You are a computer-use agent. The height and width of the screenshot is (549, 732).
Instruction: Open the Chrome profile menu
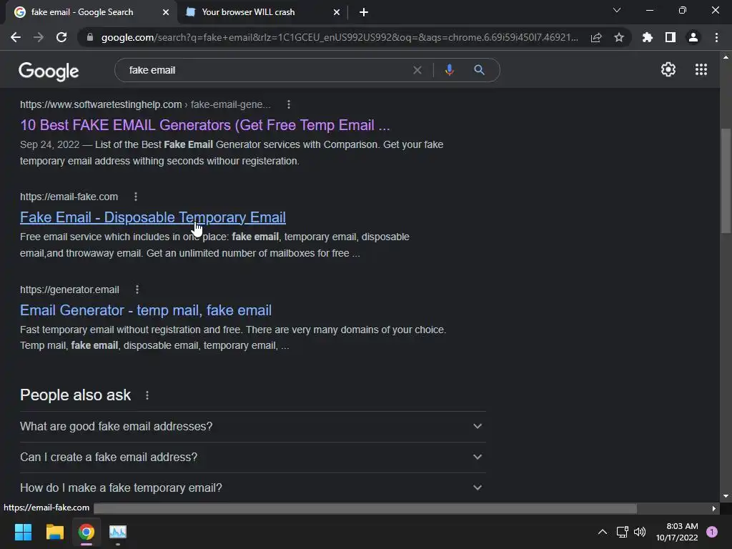click(693, 37)
